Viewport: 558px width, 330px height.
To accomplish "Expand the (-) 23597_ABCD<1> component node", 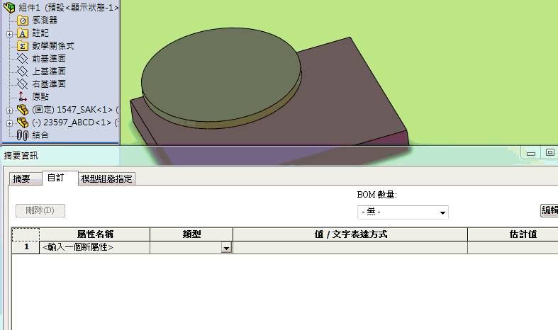I will pyautogui.click(x=9, y=123).
